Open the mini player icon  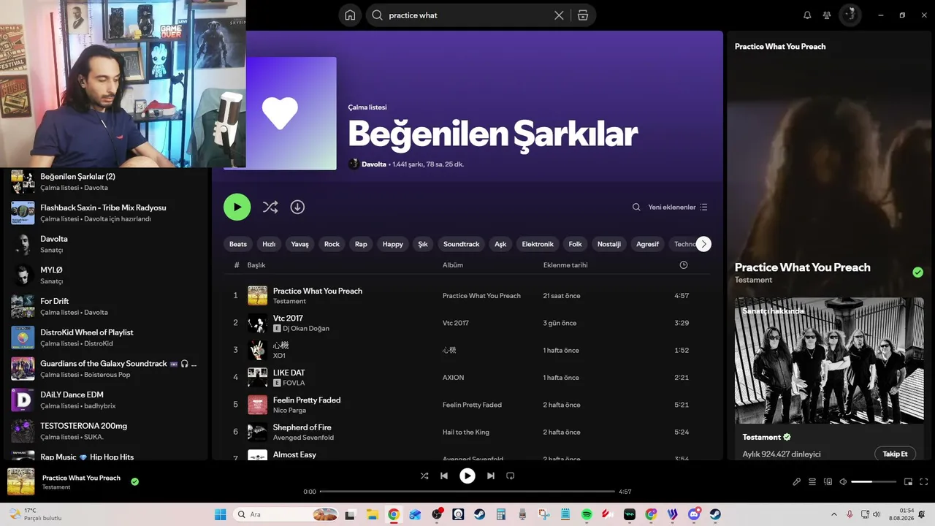pyautogui.click(x=908, y=481)
